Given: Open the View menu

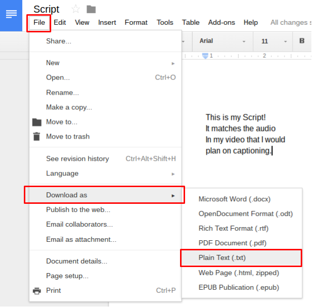Looking at the screenshot, I should coord(82,22).
